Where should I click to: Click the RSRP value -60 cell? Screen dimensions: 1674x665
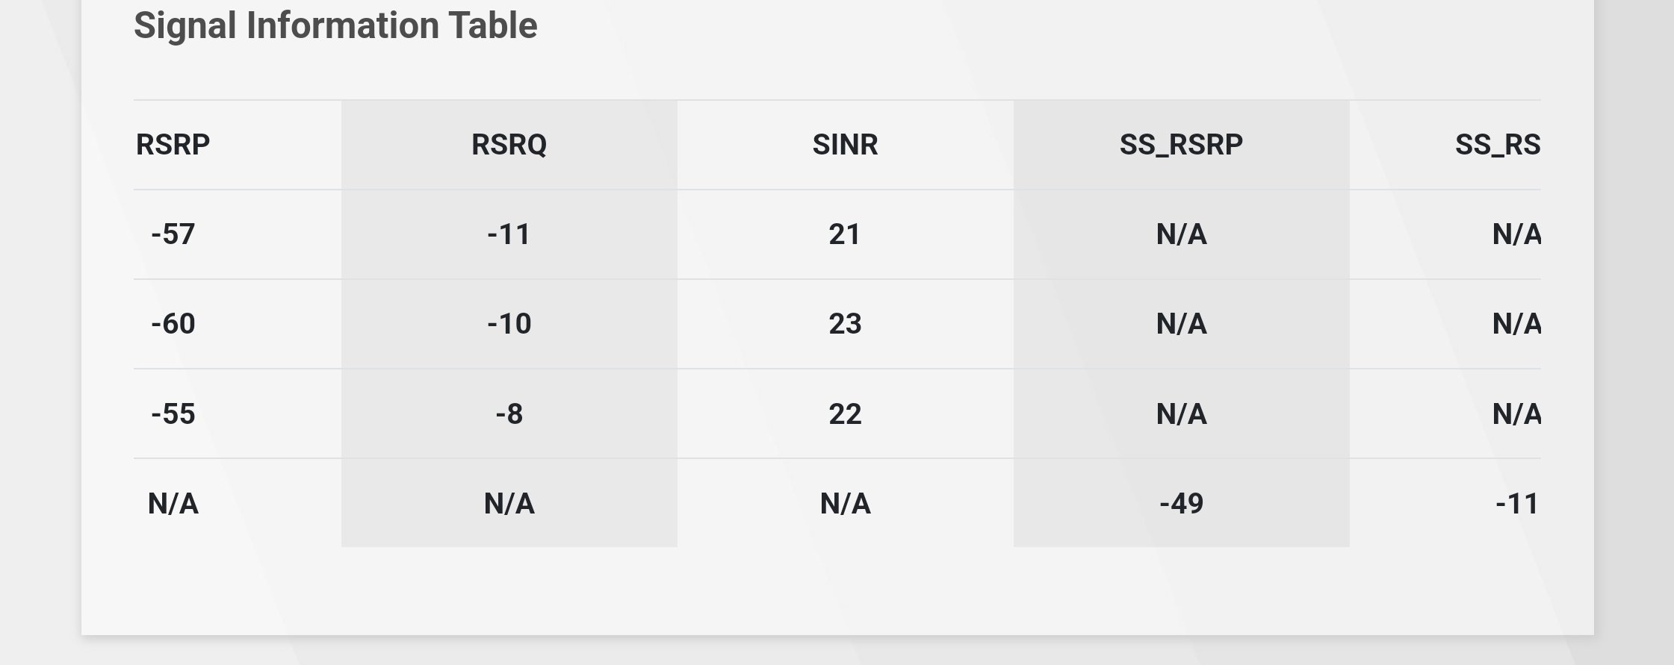173,324
